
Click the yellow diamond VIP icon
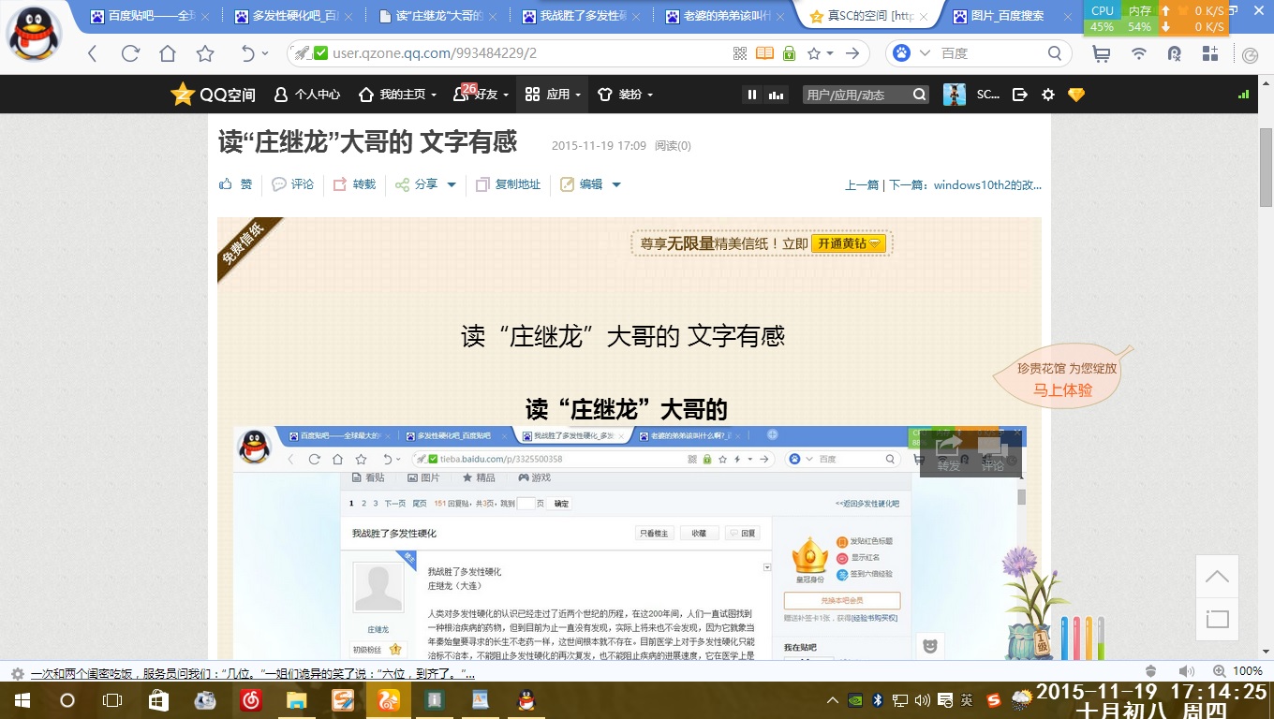coord(1075,95)
